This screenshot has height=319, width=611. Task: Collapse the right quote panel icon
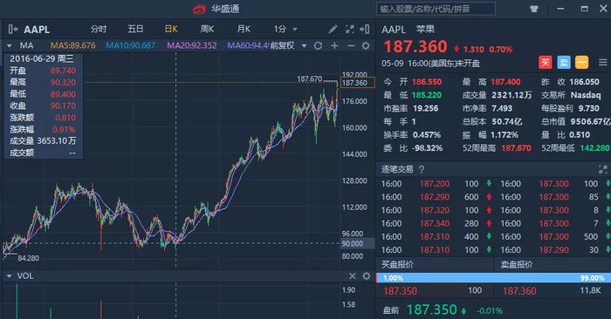365,29
